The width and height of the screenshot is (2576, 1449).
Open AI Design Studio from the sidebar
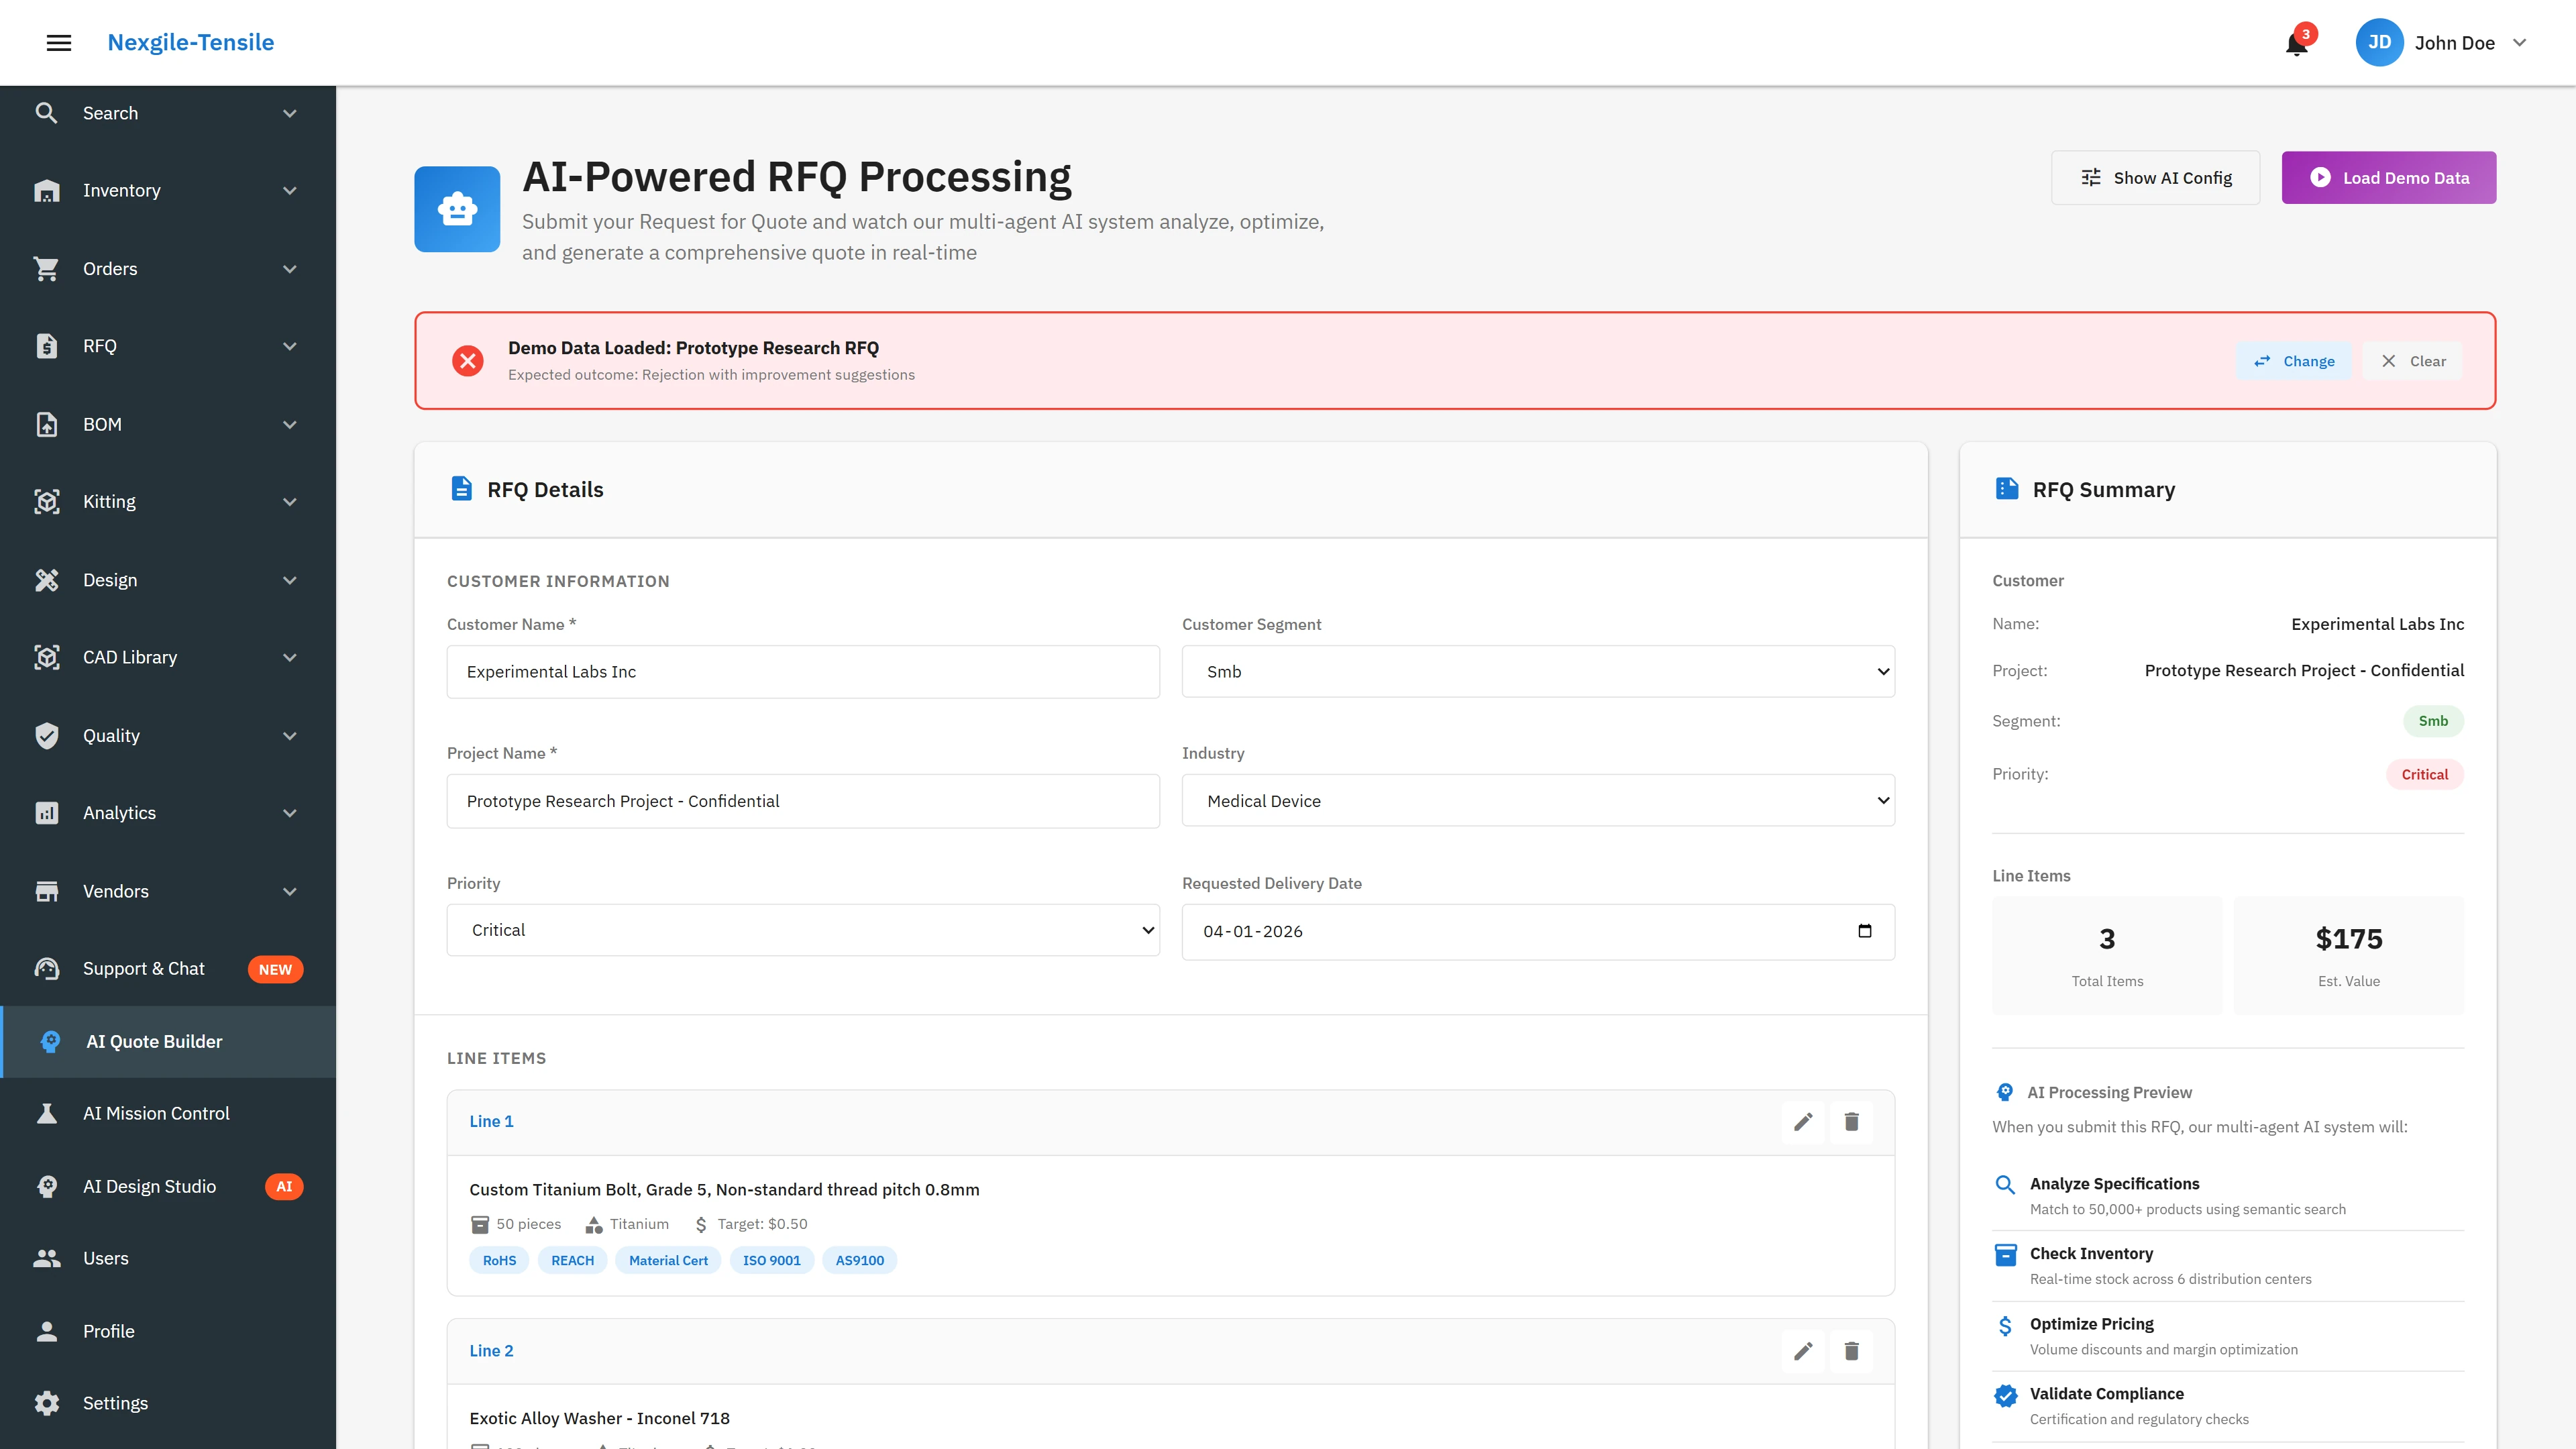pos(151,1186)
